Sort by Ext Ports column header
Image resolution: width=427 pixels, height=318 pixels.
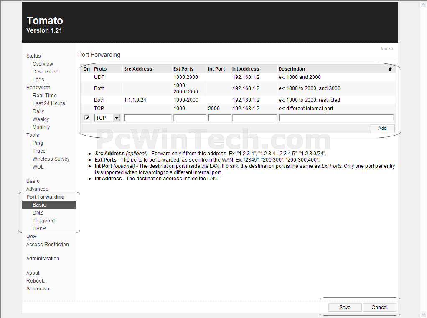(183, 69)
